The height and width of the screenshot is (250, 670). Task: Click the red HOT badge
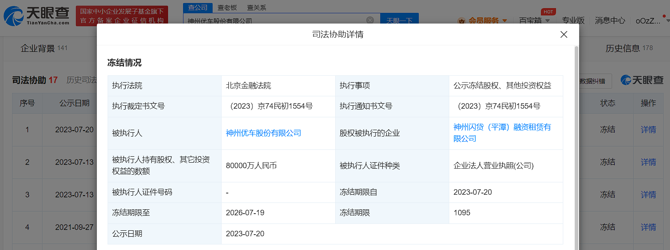[x=548, y=12]
